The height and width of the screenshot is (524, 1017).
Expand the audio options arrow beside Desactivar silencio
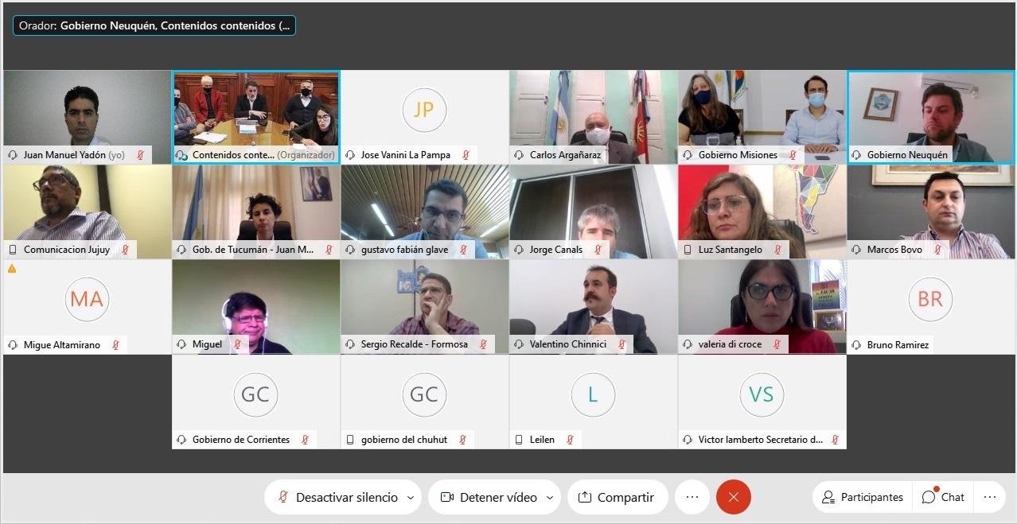411,498
